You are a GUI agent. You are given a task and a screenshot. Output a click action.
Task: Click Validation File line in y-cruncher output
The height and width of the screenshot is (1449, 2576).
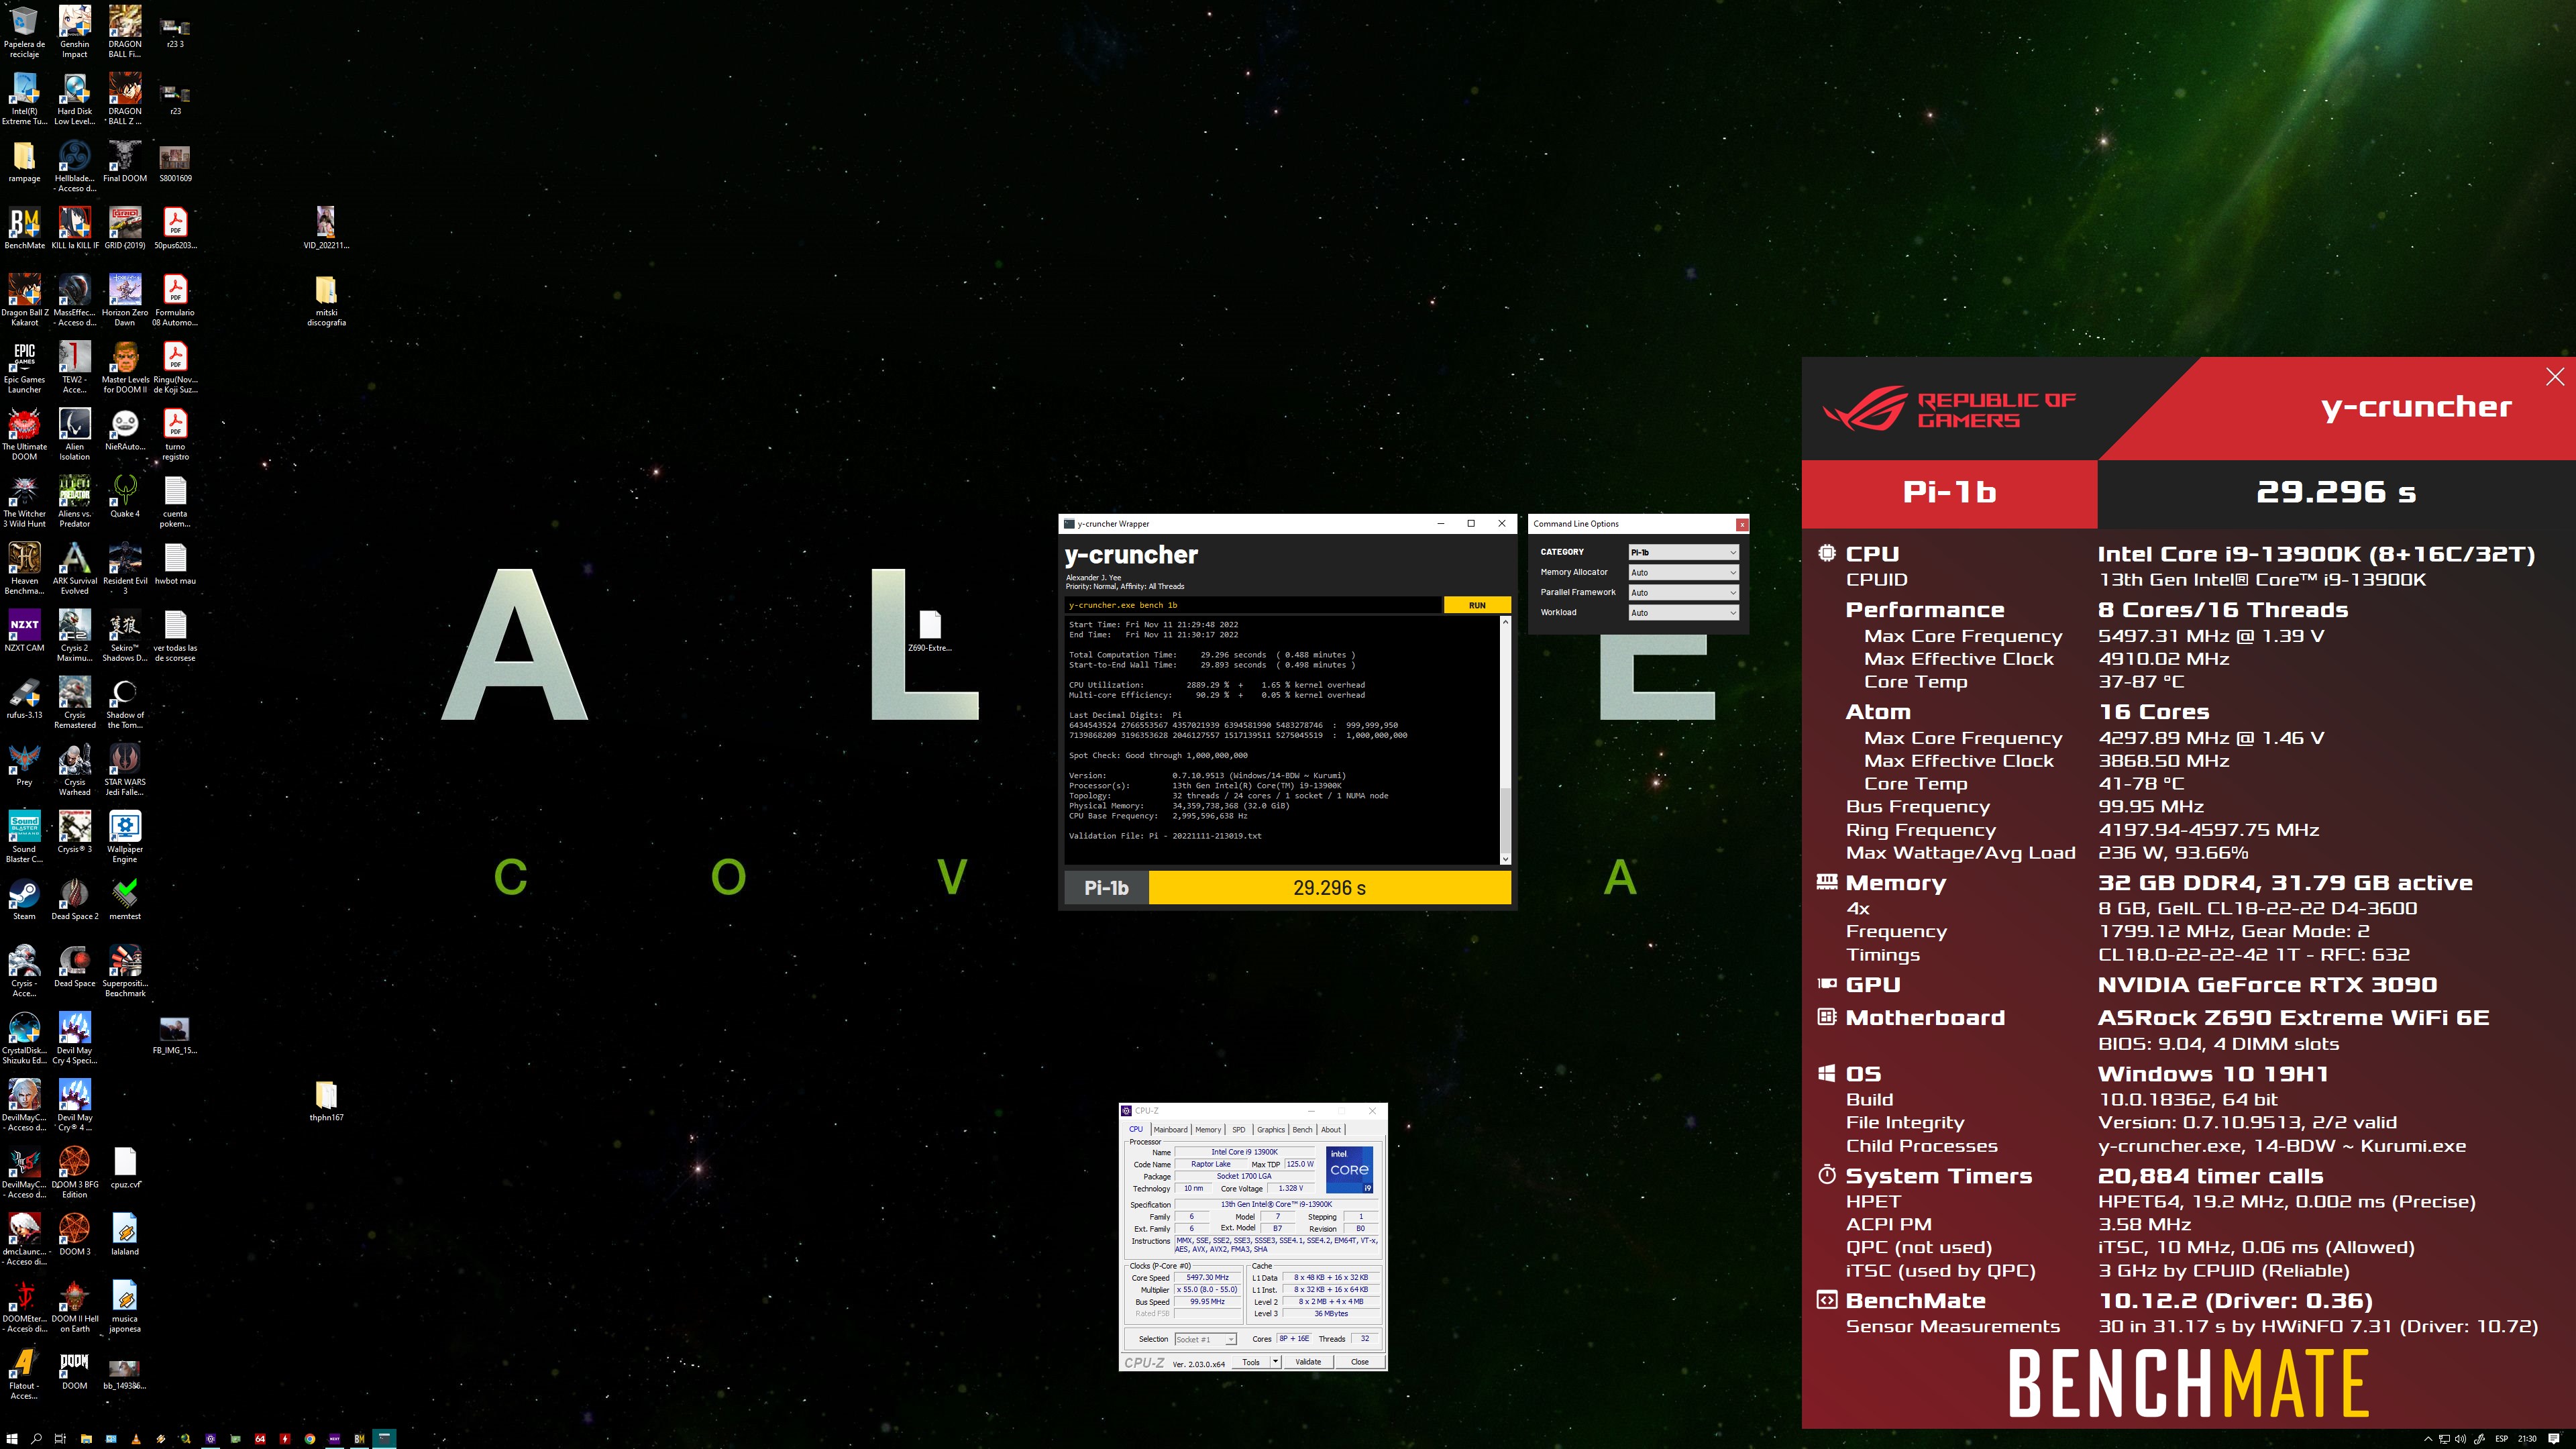1165,836
